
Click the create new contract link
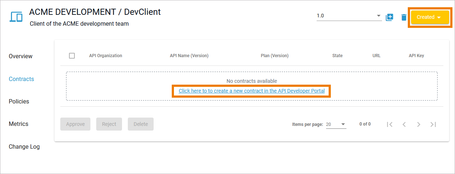point(252,91)
